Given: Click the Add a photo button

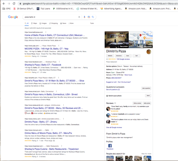Looking at the screenshot, I should pos(147,103).
